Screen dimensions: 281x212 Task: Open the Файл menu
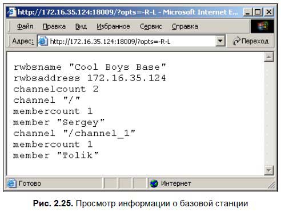25,26
